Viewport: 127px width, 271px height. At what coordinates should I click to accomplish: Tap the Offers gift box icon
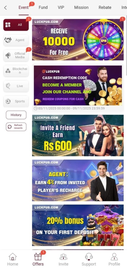tap(38, 257)
